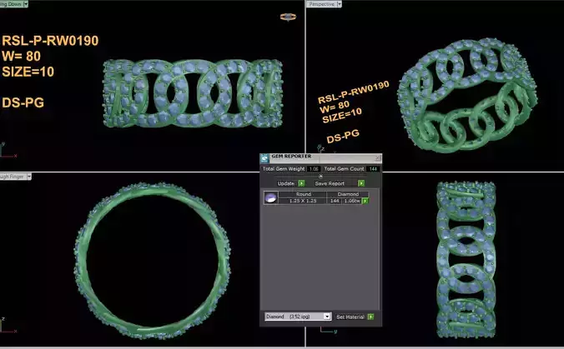Click the Gem Reporter logo icon
564x349 pixels.
point(264,158)
